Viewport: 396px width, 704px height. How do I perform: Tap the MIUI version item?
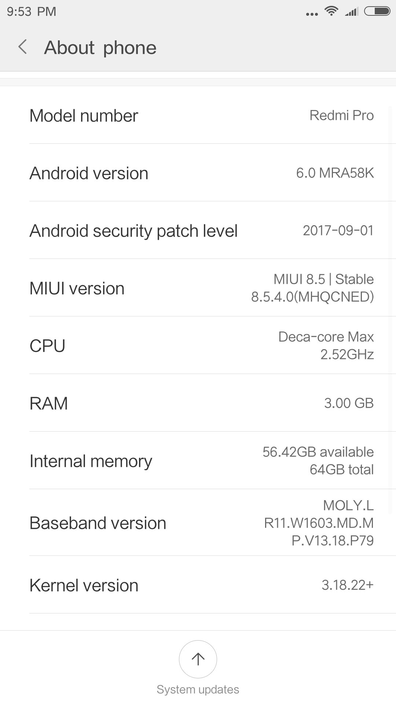(x=198, y=288)
